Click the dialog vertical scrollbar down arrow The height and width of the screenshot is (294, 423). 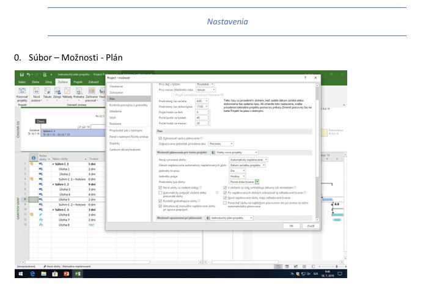[x=317, y=220]
